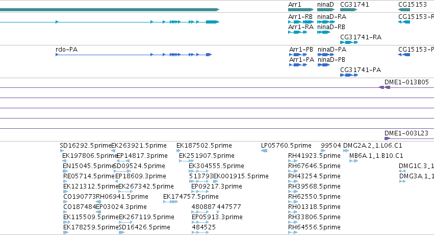Click the ninaD-PB protein label
The width and height of the screenshot is (434, 235).
[x=331, y=60]
